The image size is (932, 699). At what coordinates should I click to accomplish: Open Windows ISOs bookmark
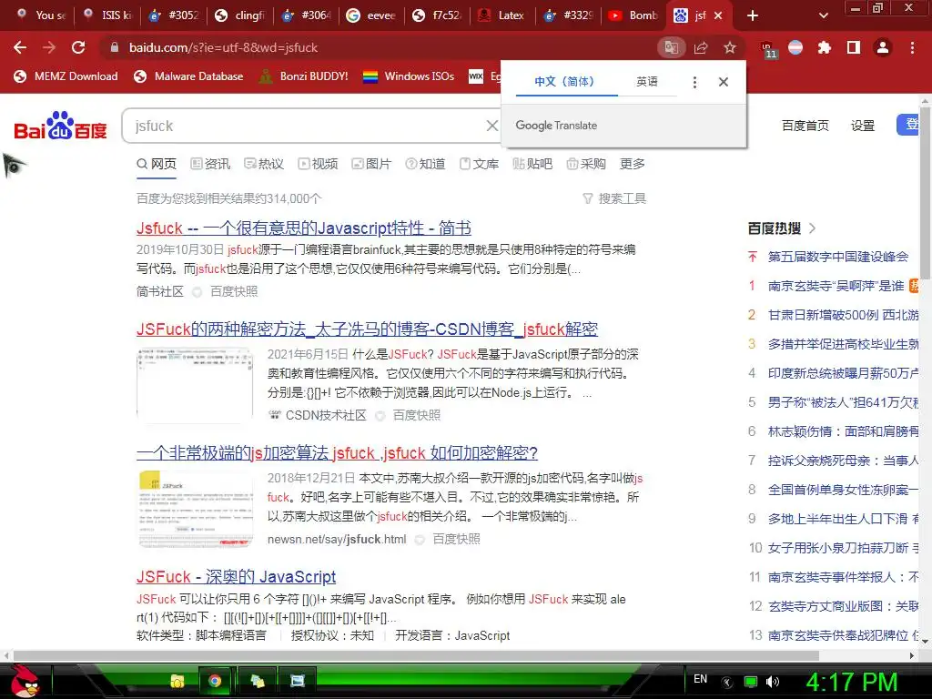coord(409,76)
